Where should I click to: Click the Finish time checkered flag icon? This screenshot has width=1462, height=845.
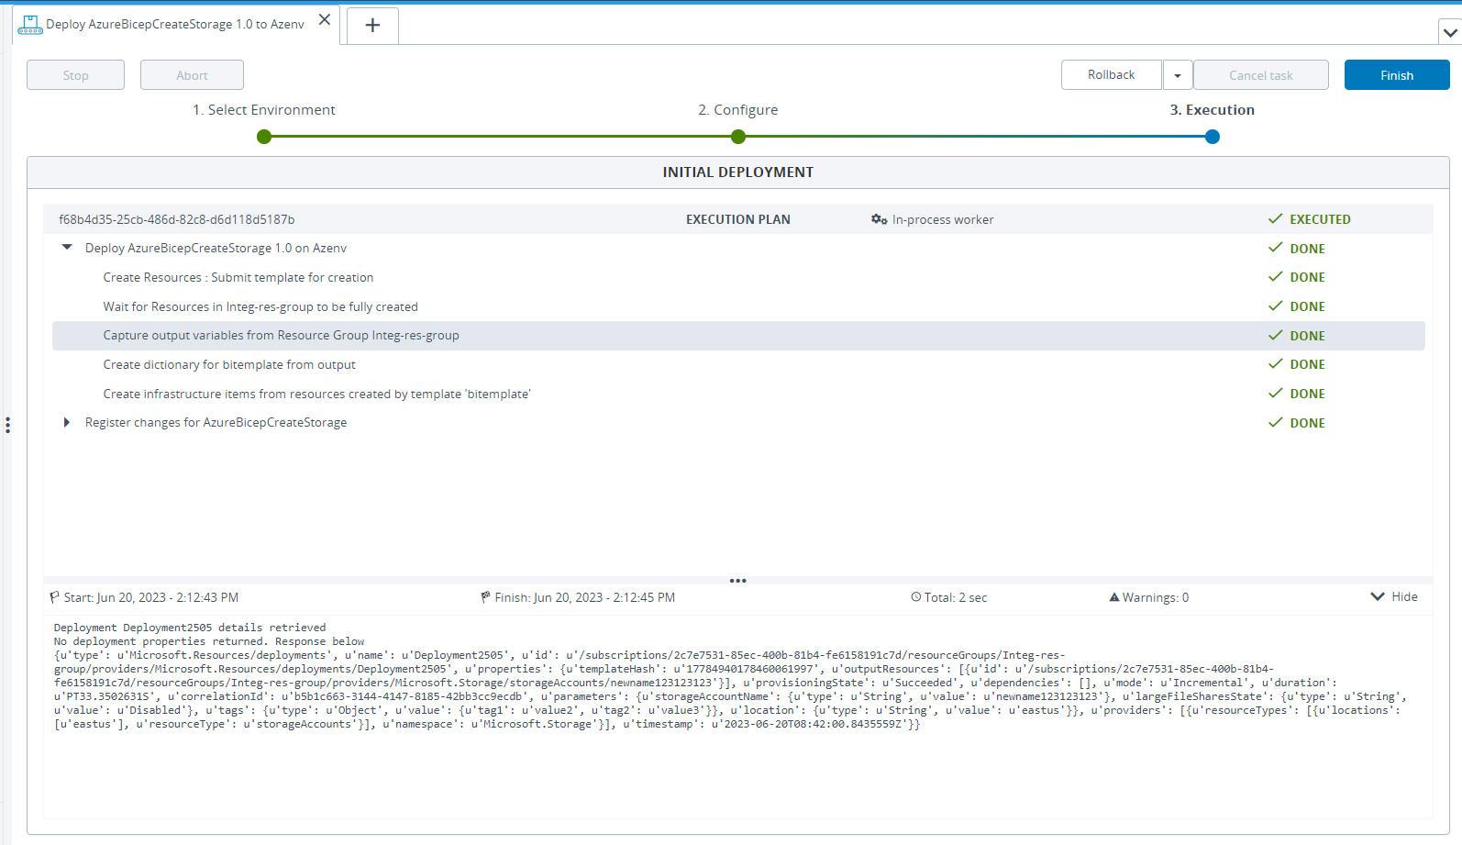point(486,597)
